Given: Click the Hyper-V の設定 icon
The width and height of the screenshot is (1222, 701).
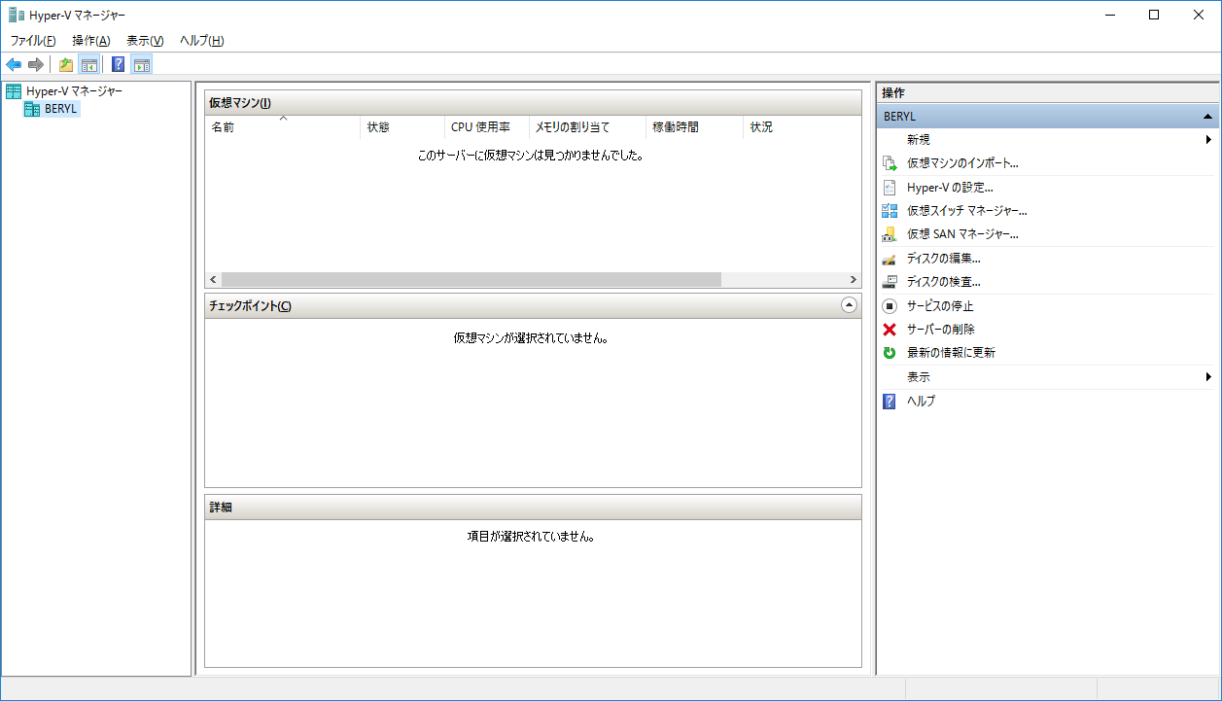Looking at the screenshot, I should tap(890, 188).
